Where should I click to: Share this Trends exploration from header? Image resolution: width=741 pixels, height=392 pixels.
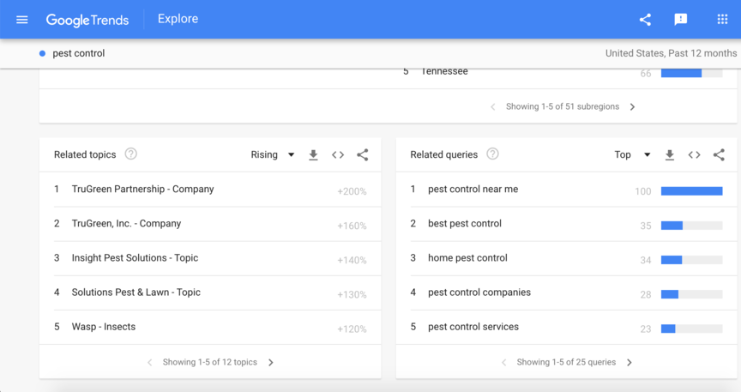(x=645, y=20)
